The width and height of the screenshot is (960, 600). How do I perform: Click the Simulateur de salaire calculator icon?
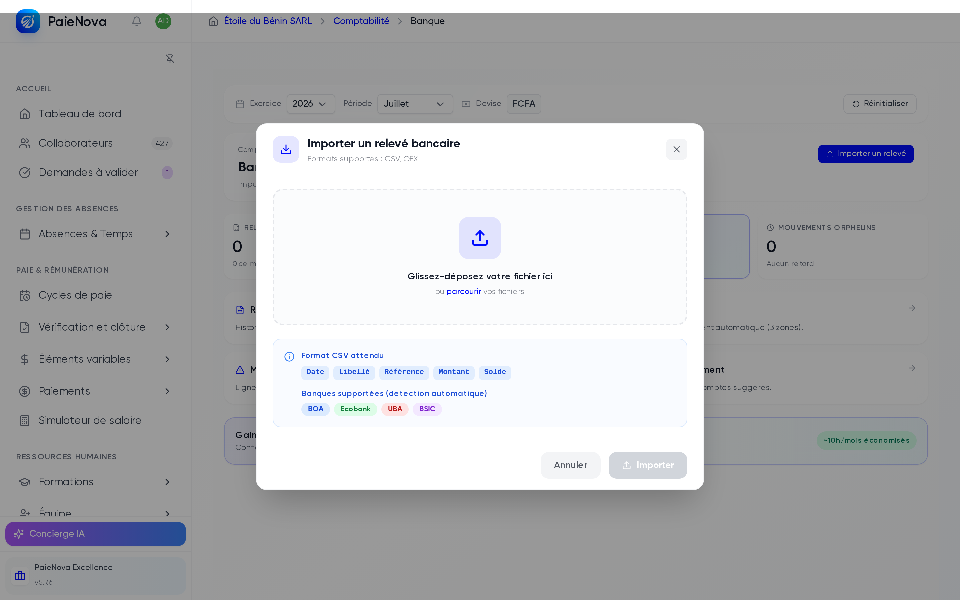[x=25, y=421]
